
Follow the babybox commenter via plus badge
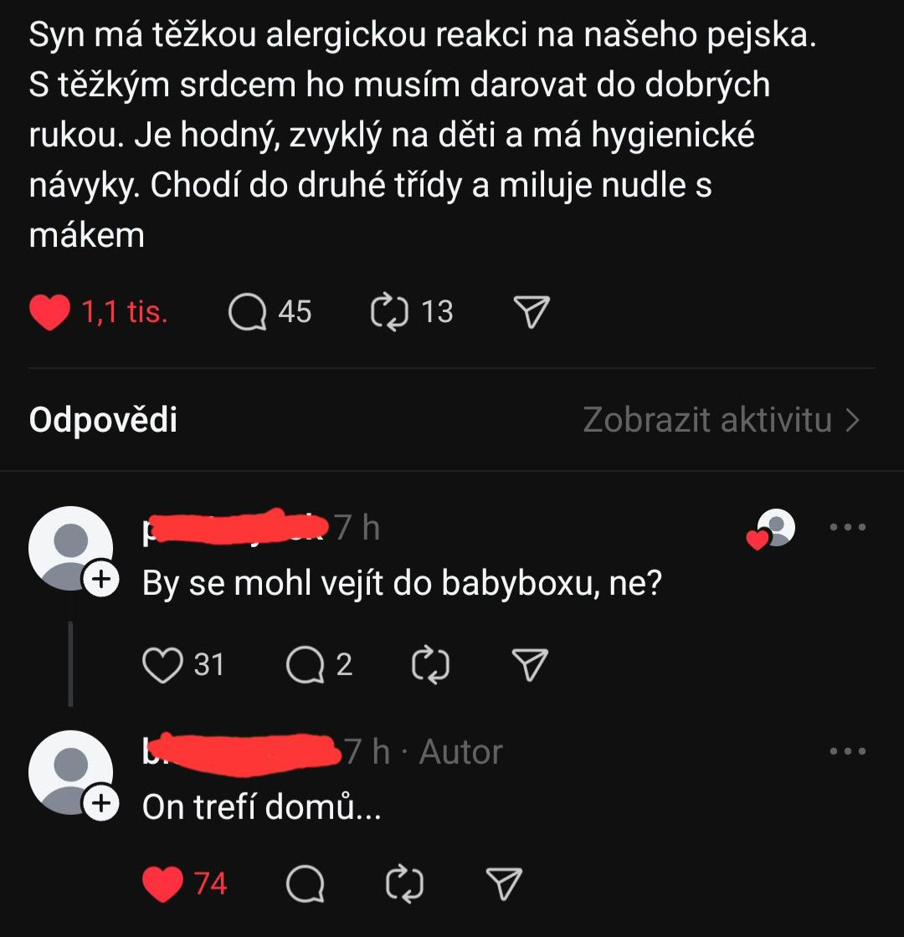[x=100, y=580]
